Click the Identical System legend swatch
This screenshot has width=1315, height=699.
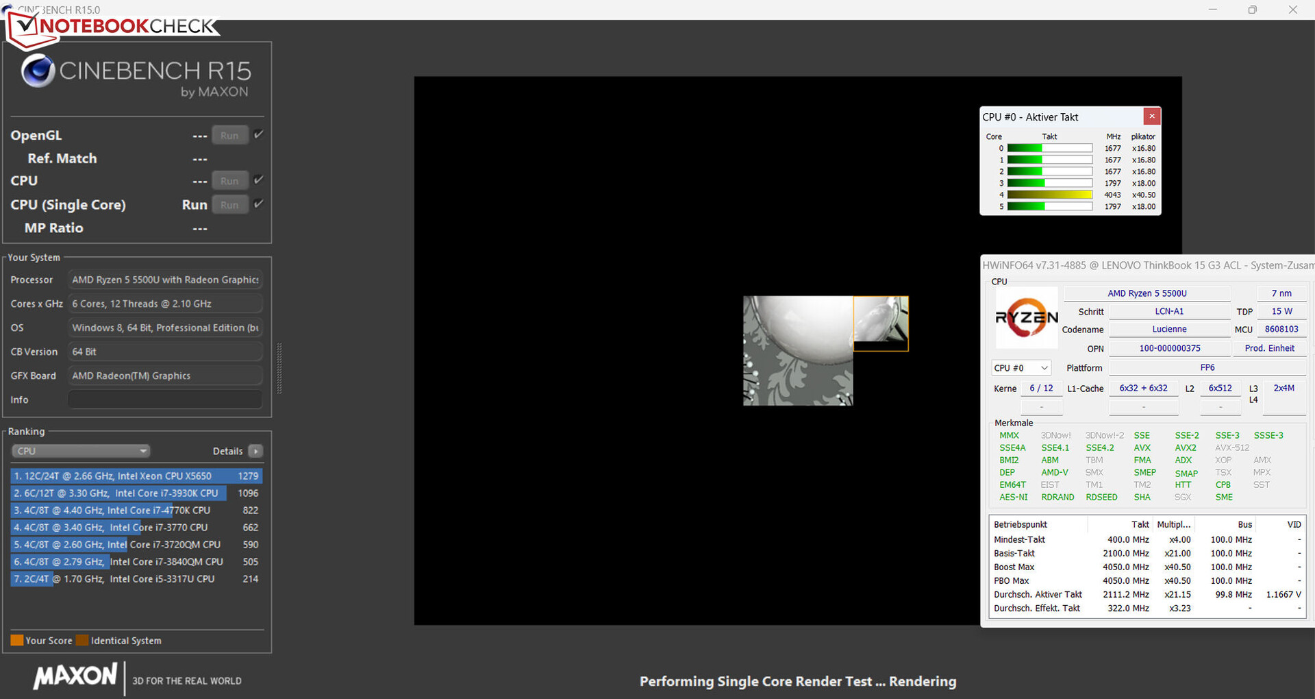82,640
